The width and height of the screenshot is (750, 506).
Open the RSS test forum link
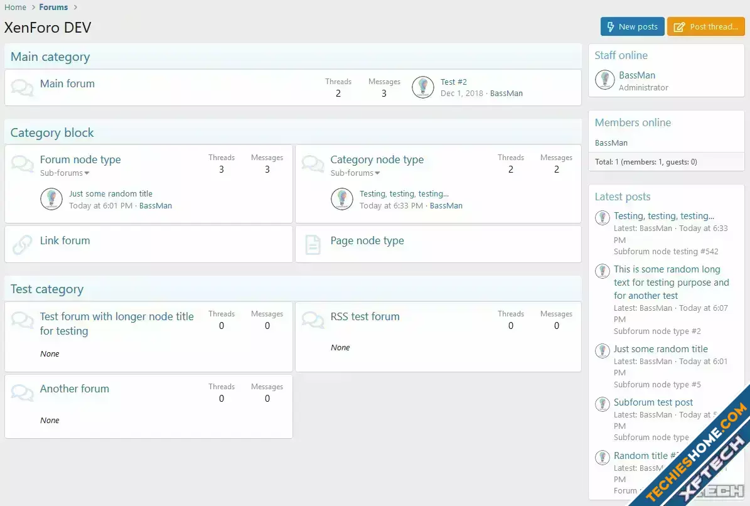(x=365, y=316)
